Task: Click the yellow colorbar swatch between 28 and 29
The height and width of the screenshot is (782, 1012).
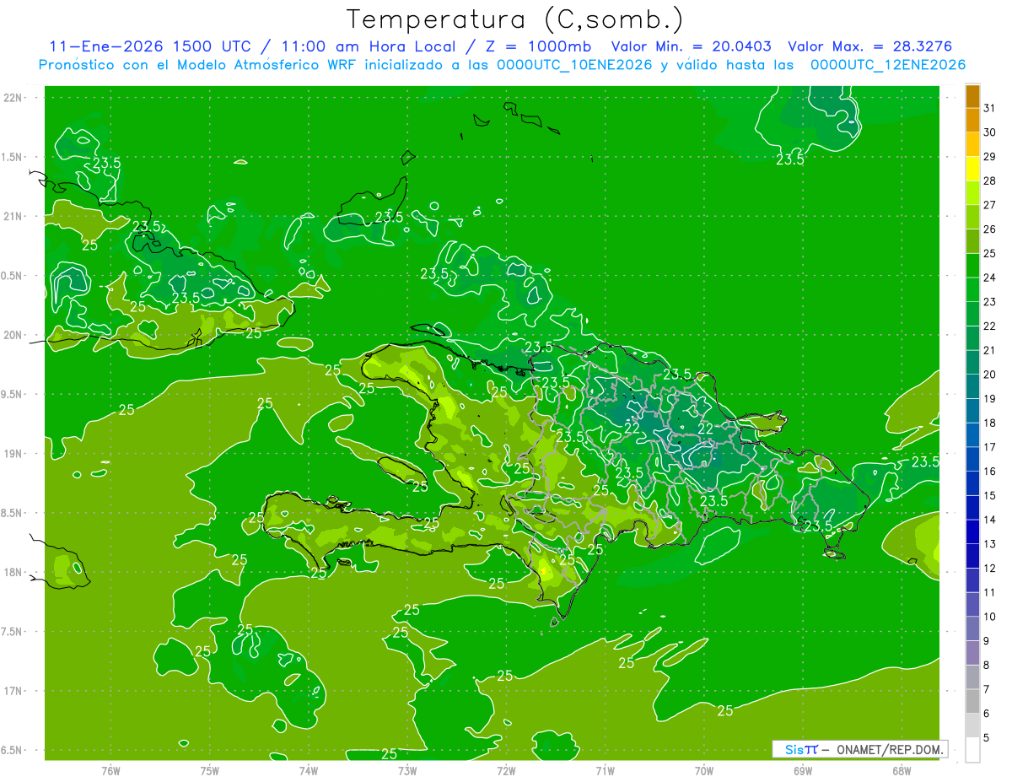Action: pos(972,168)
